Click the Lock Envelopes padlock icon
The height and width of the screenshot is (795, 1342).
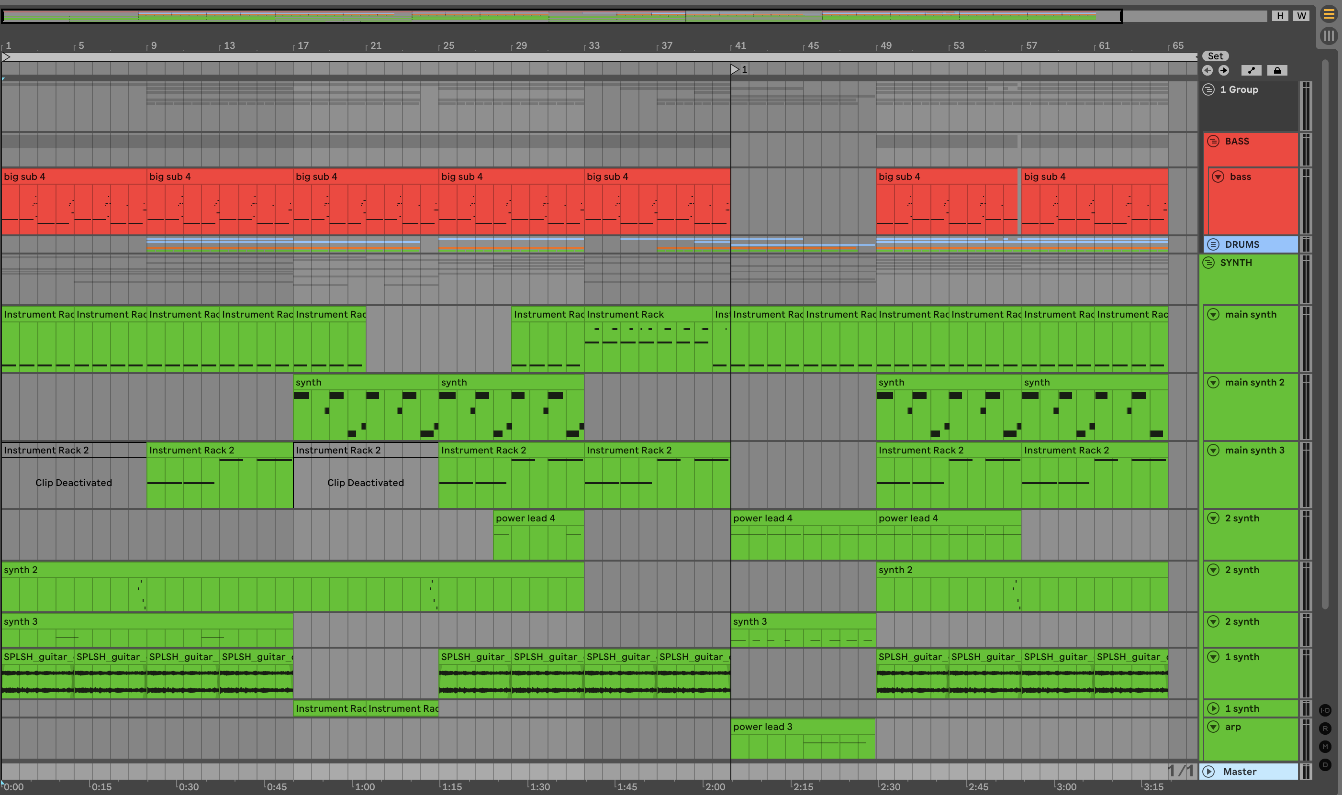pyautogui.click(x=1277, y=70)
